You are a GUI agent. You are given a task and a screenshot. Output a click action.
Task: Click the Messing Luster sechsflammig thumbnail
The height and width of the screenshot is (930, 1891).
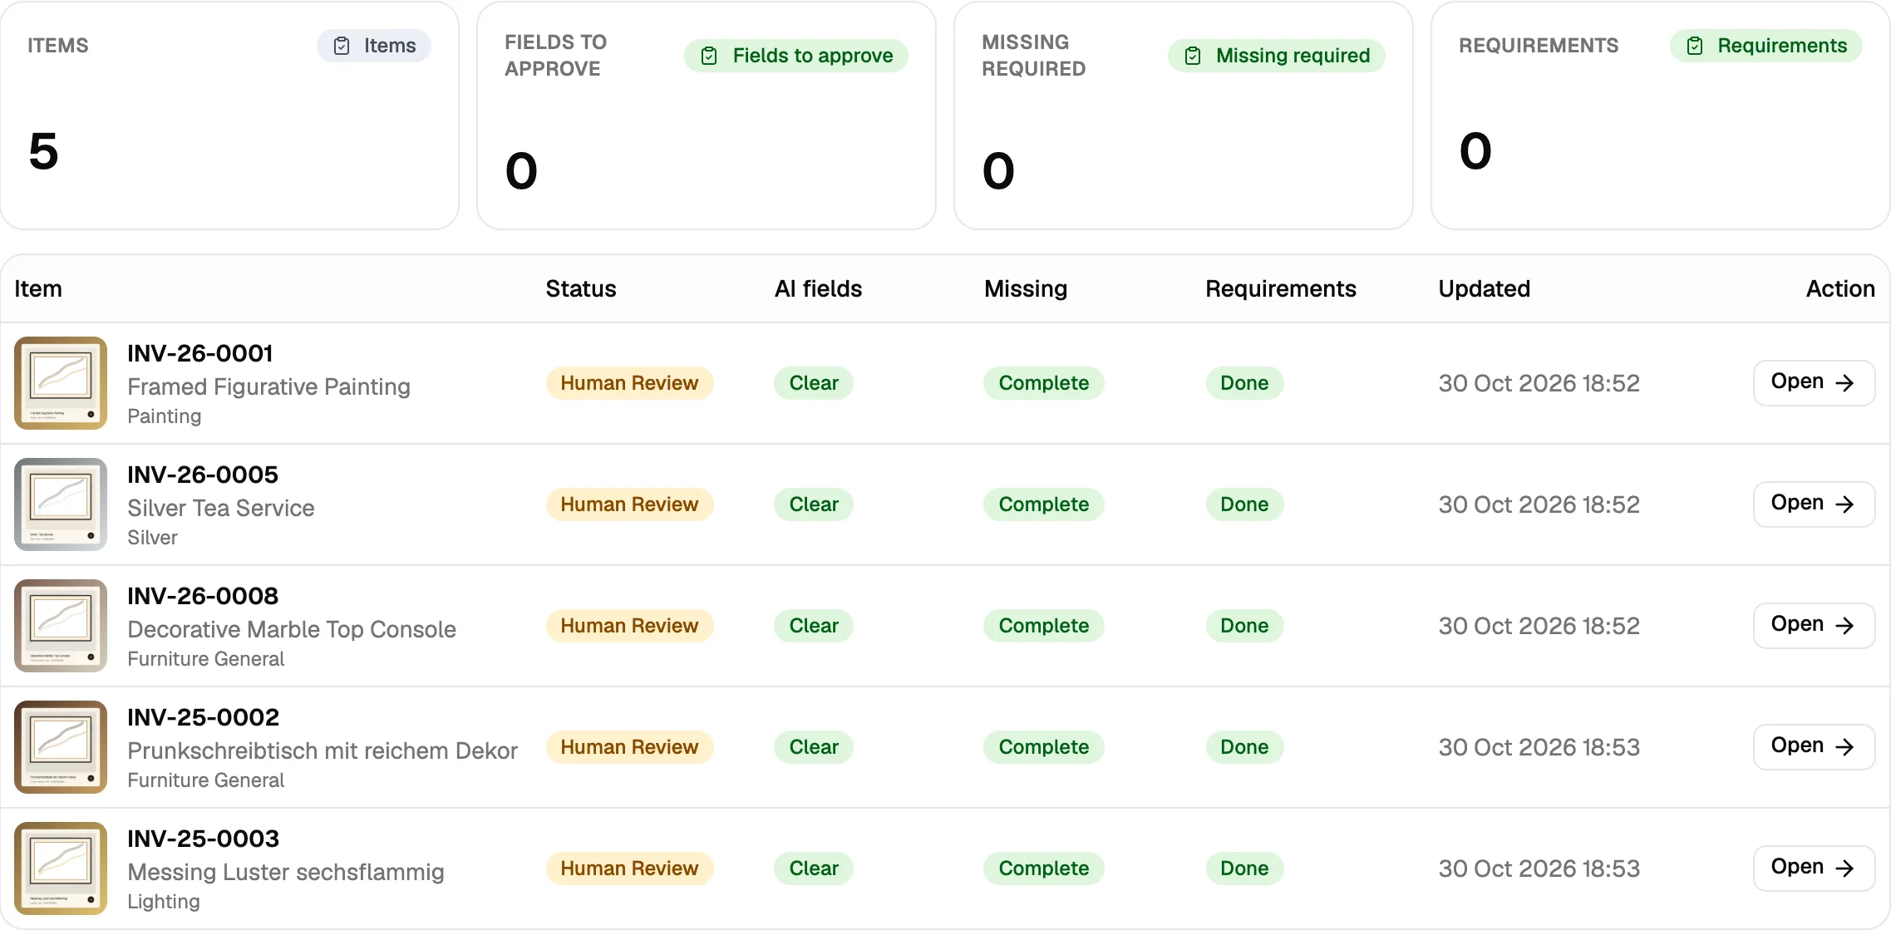click(x=61, y=868)
